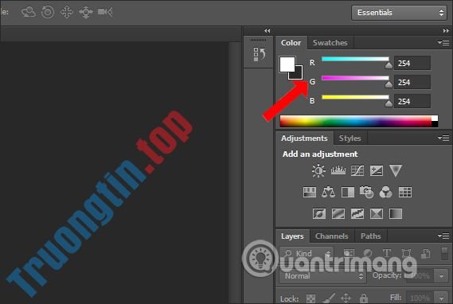The width and height of the screenshot is (453, 304).
Task: Switch to the Styles tab
Action: (350, 138)
